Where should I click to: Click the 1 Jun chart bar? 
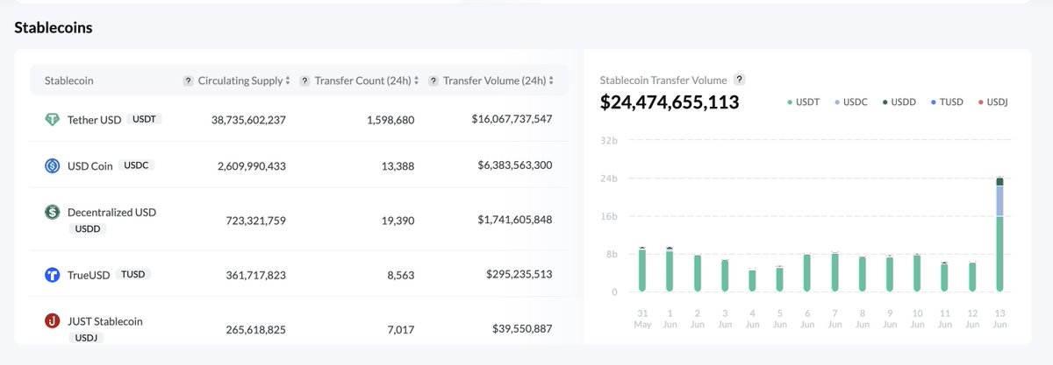(x=670, y=270)
